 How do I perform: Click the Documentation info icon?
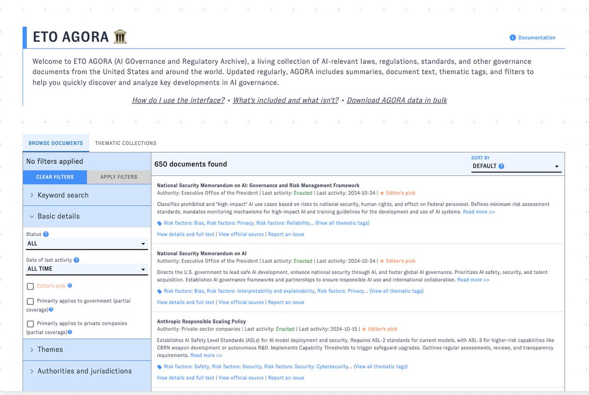coord(513,37)
